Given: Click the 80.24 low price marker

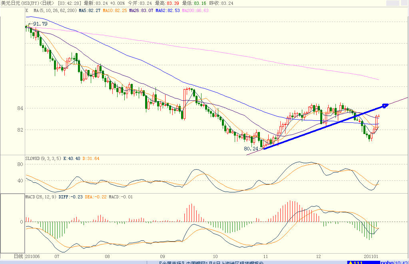Looking at the screenshot, I should point(251,149).
